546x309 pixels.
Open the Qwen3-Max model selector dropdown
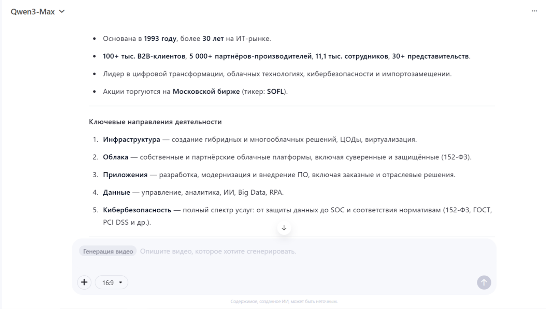click(x=38, y=12)
